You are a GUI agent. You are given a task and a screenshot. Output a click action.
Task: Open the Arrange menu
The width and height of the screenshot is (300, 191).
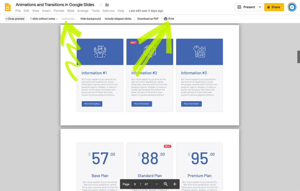click(83, 11)
